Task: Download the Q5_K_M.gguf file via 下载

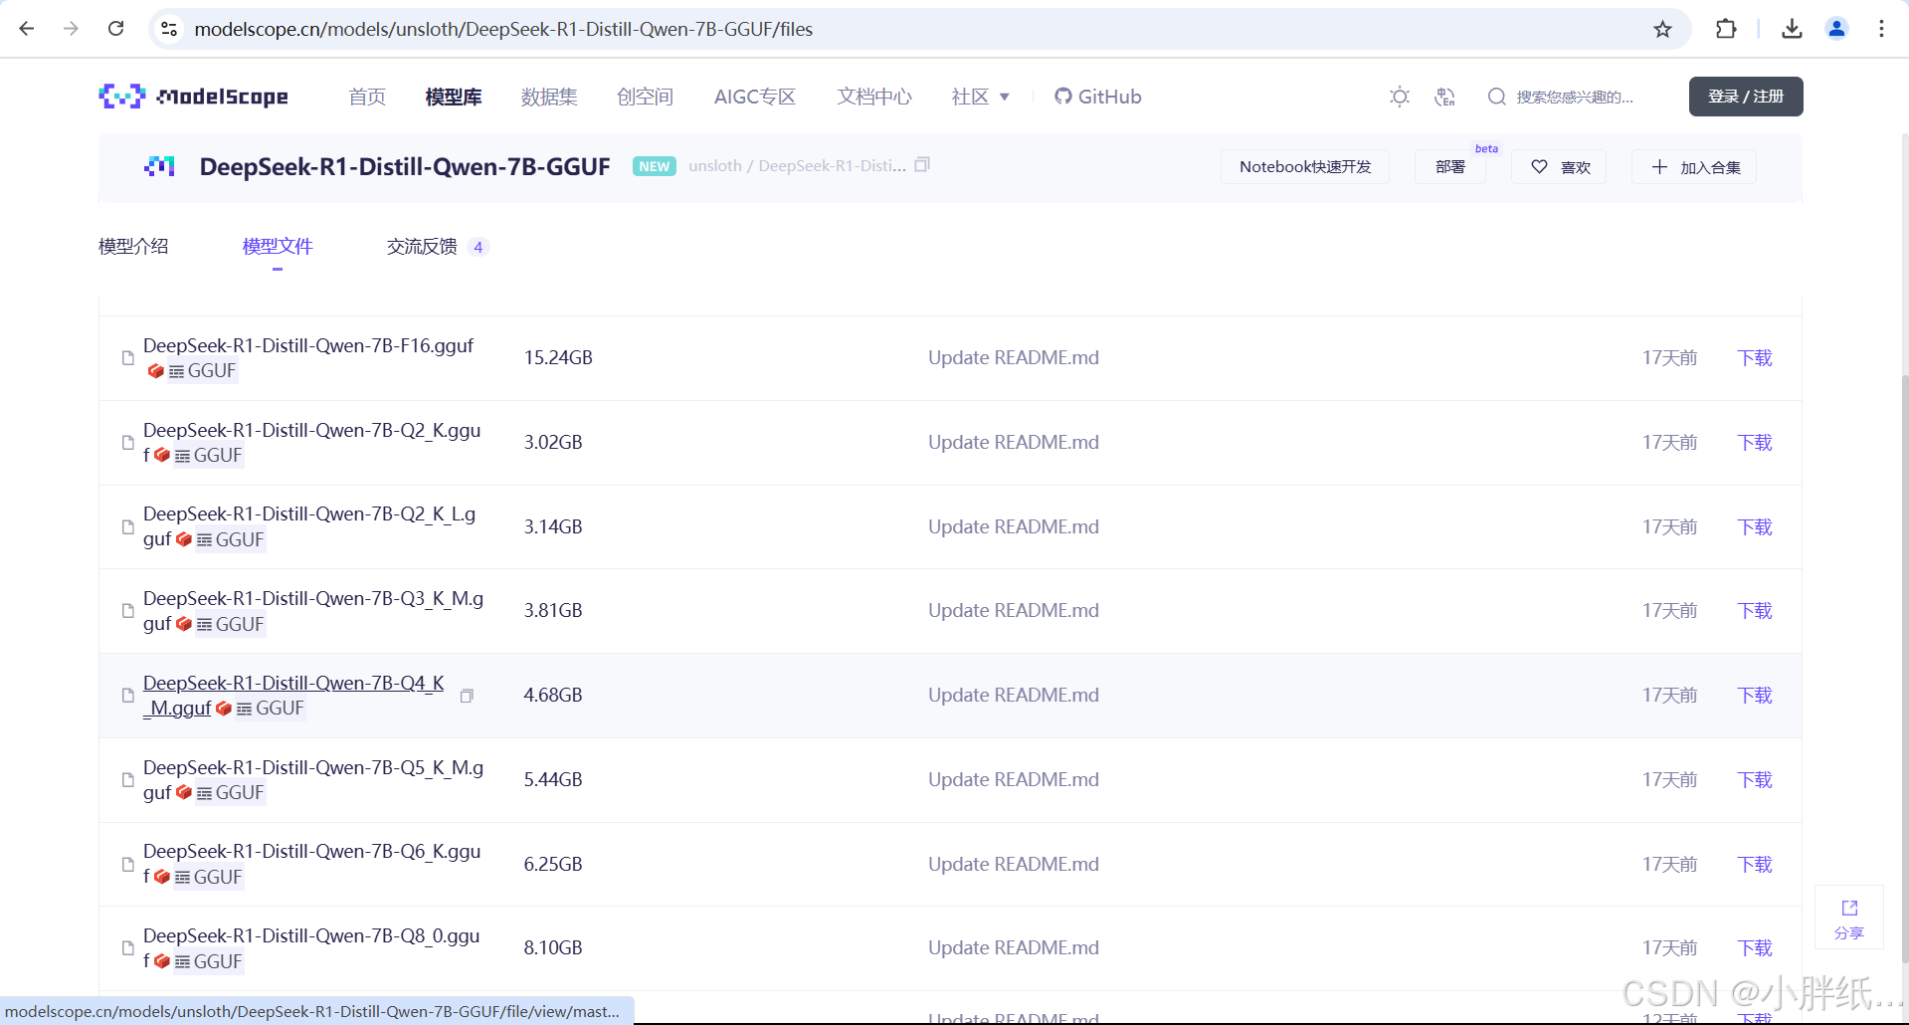Action: [x=1755, y=780]
